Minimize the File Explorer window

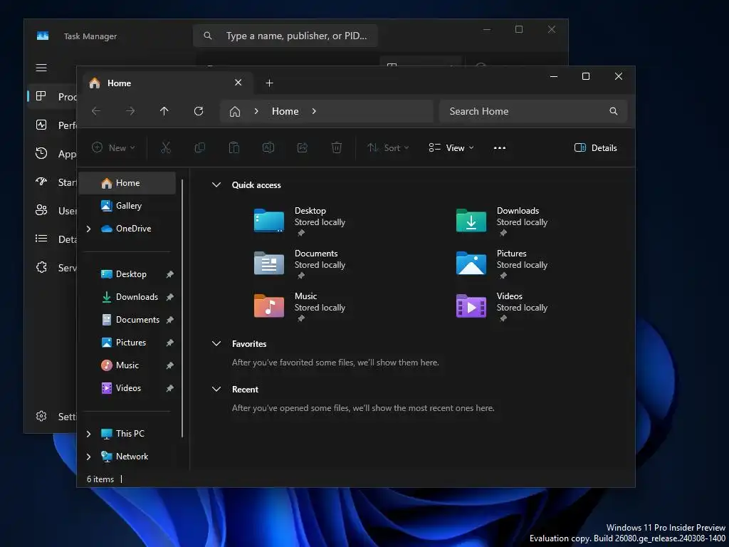click(554, 76)
